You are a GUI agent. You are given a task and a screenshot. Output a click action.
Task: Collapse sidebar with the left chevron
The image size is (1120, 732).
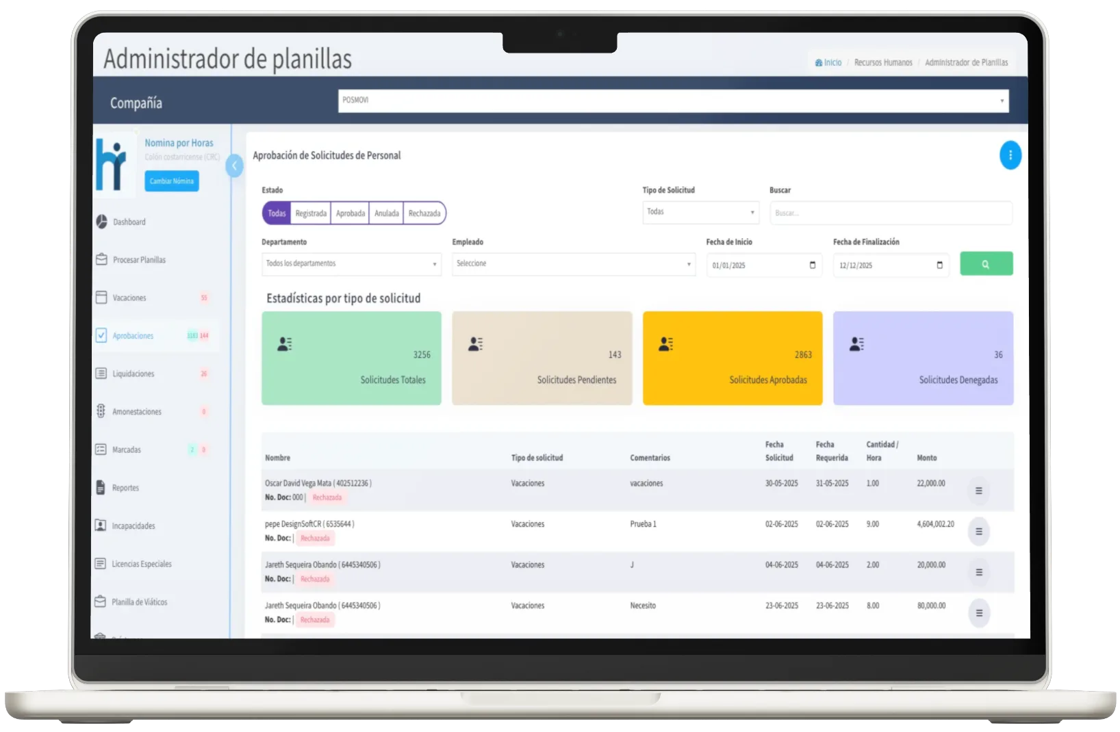234,166
